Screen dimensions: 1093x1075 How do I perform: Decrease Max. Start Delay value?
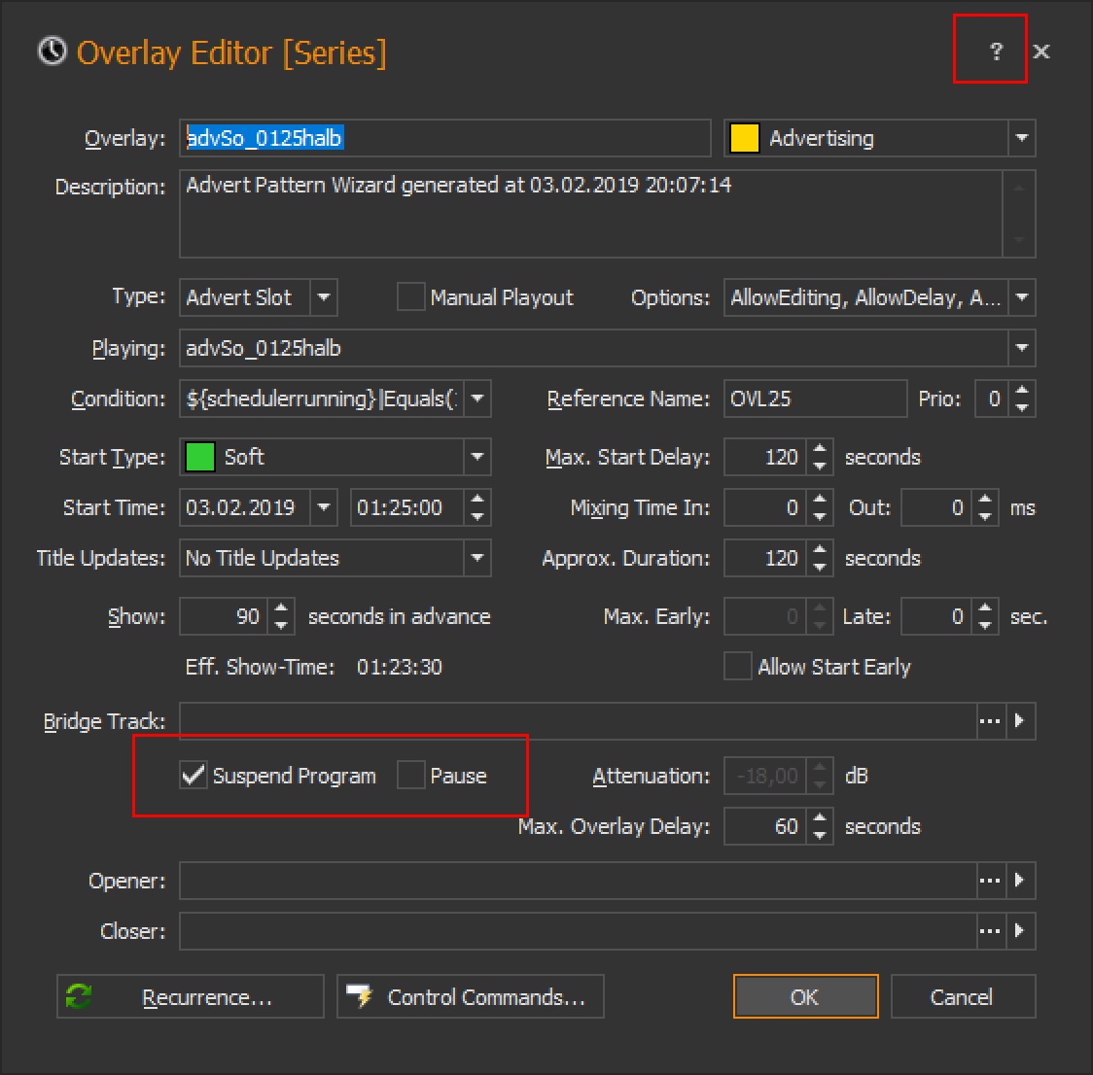click(820, 466)
